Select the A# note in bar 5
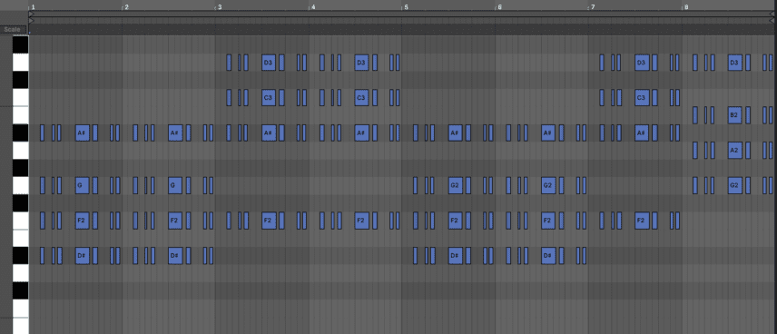Screen dimensions: 777x334 click(x=456, y=133)
